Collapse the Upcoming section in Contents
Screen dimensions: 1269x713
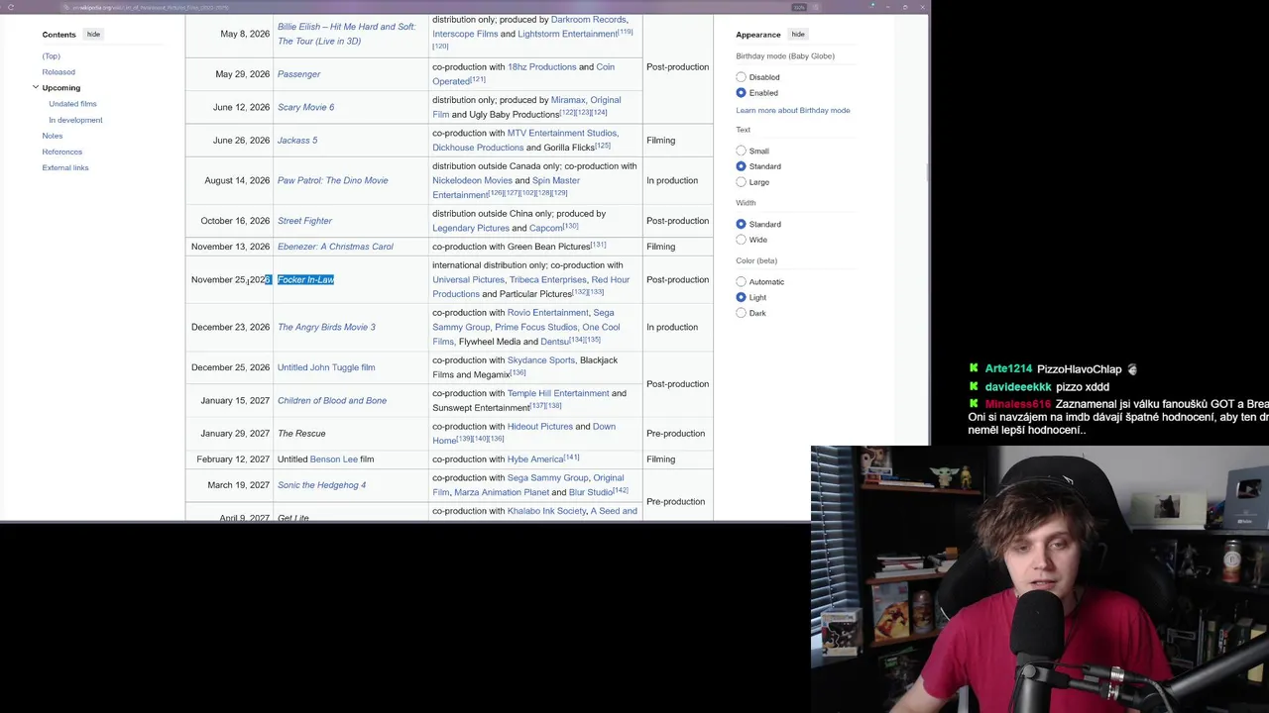pos(36,87)
